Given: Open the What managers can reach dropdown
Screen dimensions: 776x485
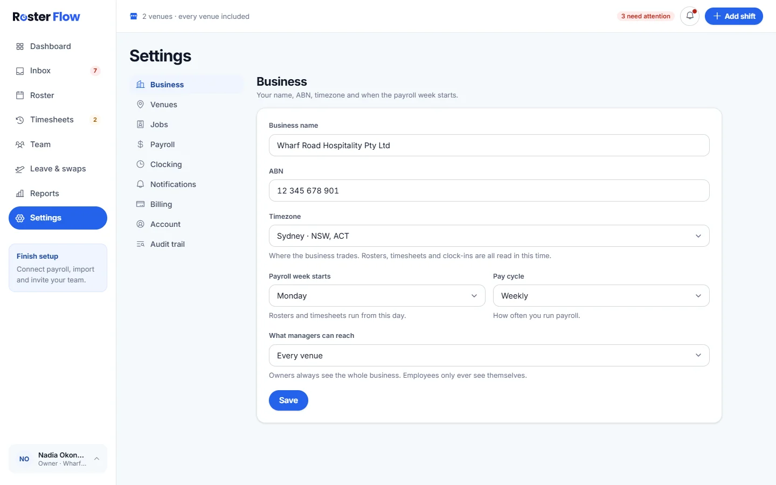Looking at the screenshot, I should coord(489,356).
